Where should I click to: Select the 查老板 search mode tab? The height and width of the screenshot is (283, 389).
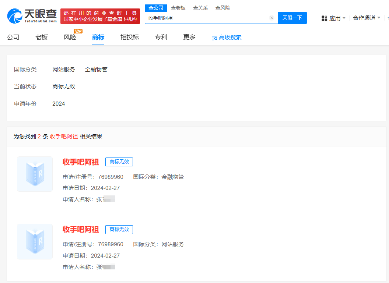178,8
